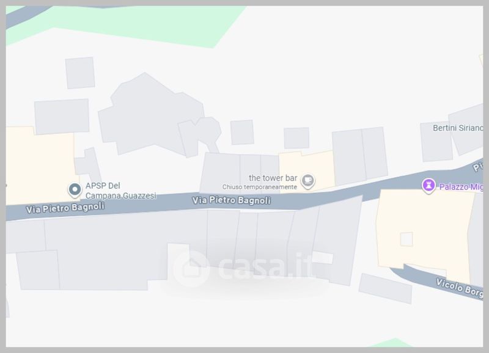Select the beige building left of APSP marker
This screenshot has height=353, width=489.
coord(40,165)
